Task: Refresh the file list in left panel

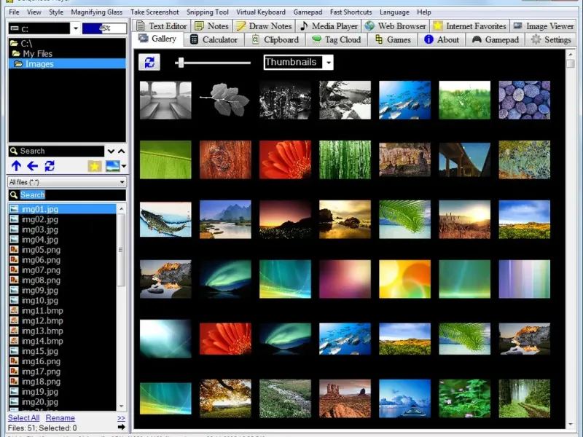Action: (x=50, y=166)
